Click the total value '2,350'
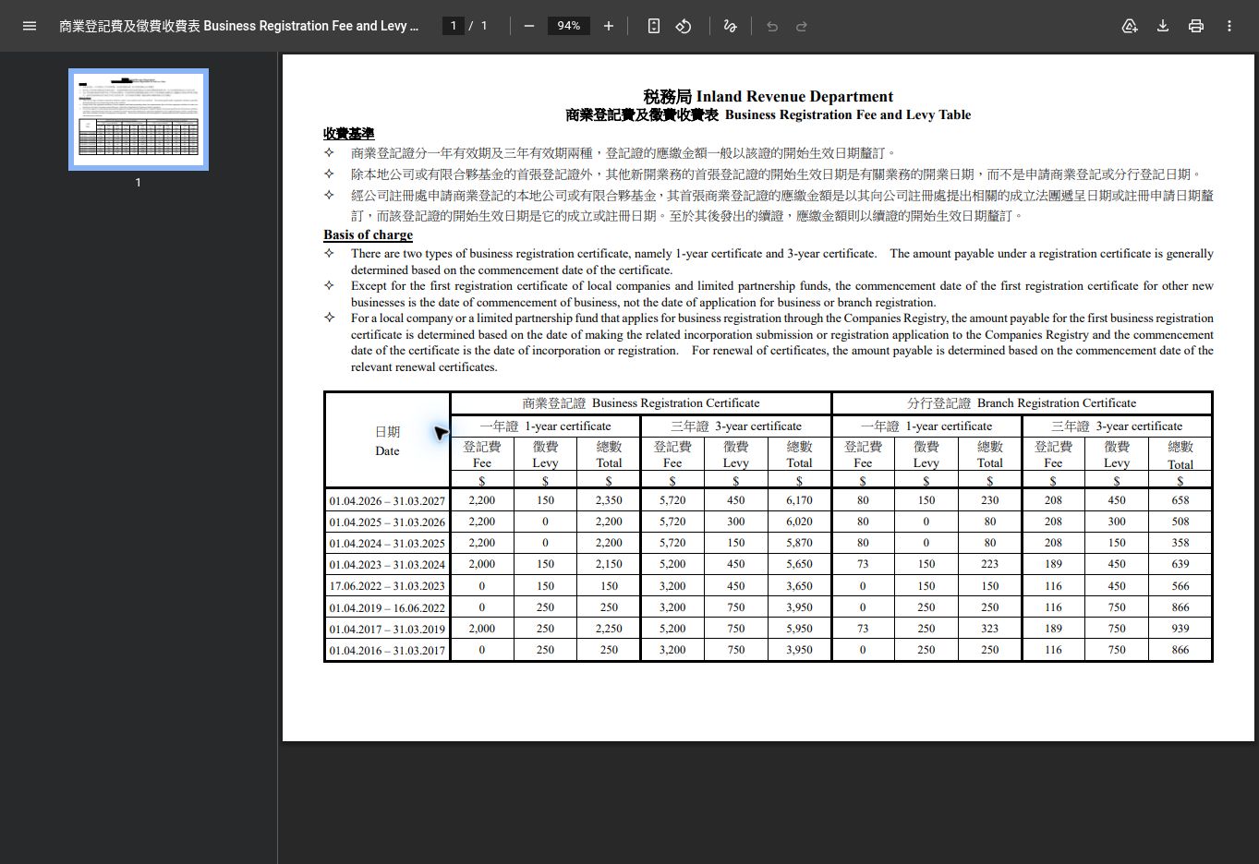 [x=609, y=500]
